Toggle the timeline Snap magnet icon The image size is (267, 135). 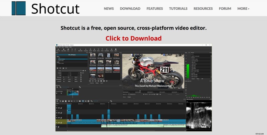coord(83,101)
